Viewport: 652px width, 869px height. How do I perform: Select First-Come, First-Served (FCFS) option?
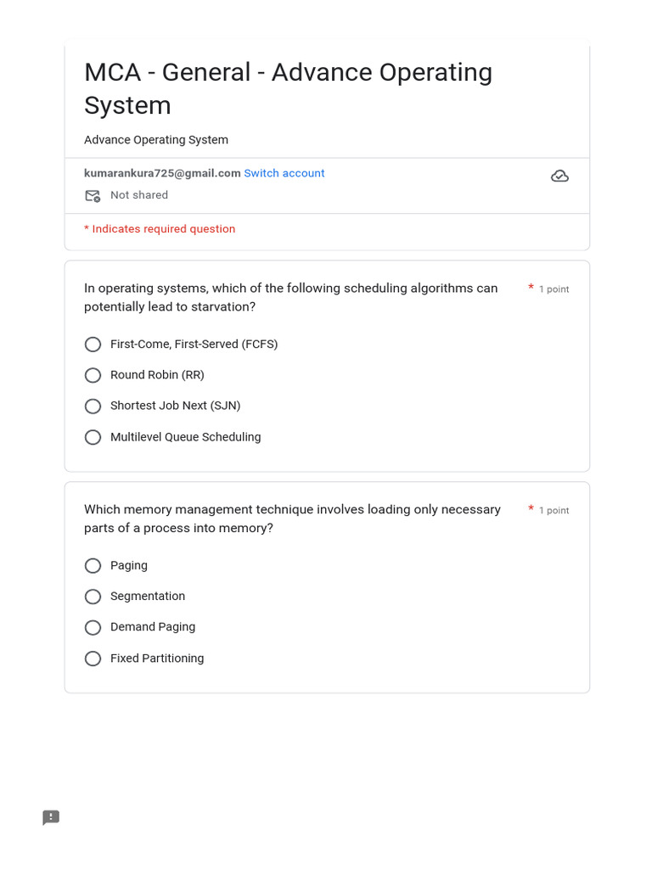tap(93, 345)
